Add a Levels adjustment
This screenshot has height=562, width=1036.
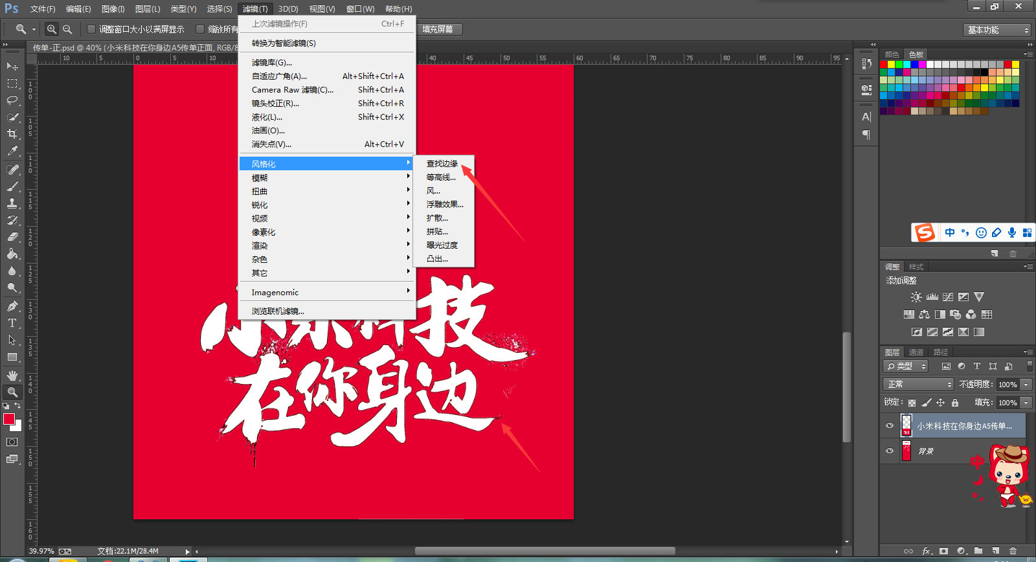point(932,297)
